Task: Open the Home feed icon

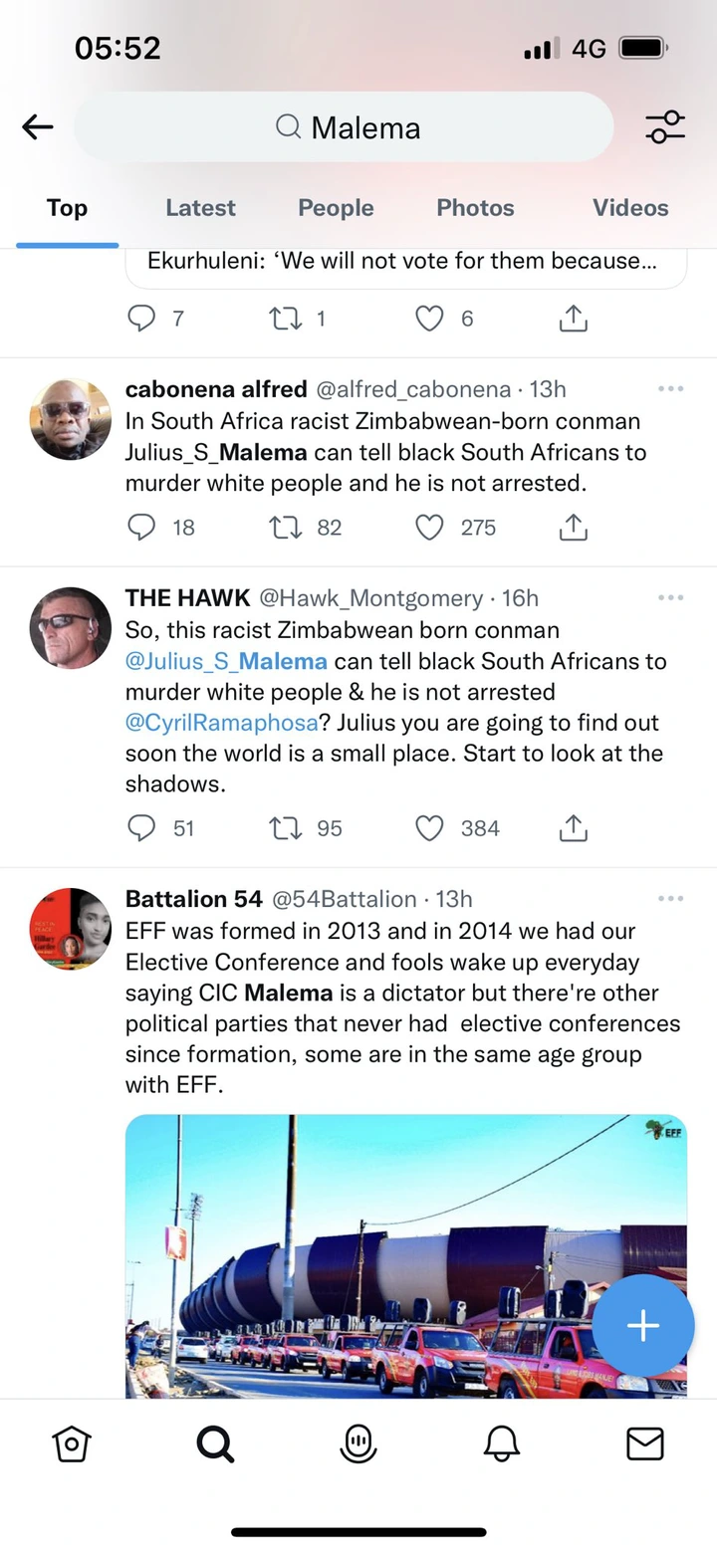Action: point(72,1443)
